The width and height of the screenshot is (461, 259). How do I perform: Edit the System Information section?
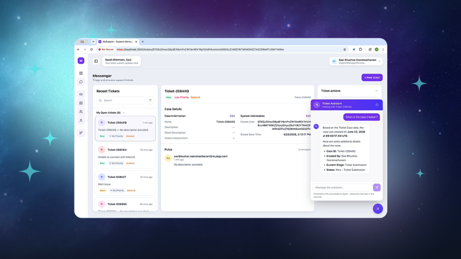[x=308, y=116]
